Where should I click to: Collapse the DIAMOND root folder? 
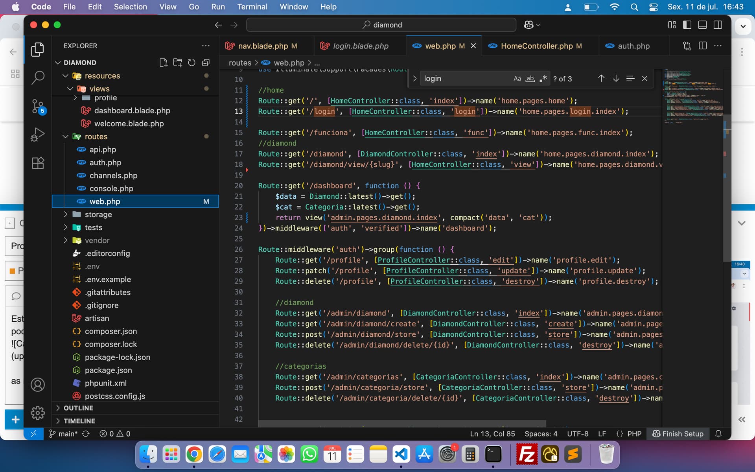coord(58,63)
